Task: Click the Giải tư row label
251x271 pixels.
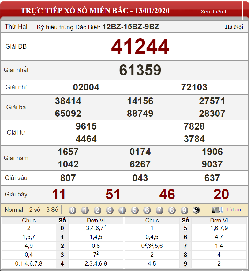Action: [x=16, y=133]
